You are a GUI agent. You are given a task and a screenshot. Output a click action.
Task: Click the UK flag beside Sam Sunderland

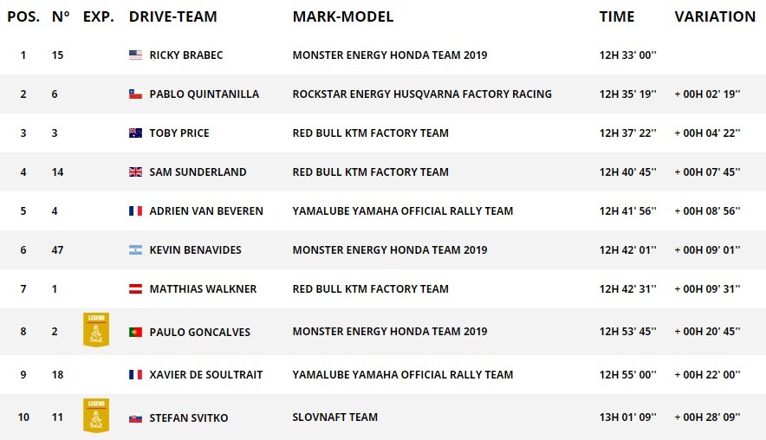click(x=135, y=171)
